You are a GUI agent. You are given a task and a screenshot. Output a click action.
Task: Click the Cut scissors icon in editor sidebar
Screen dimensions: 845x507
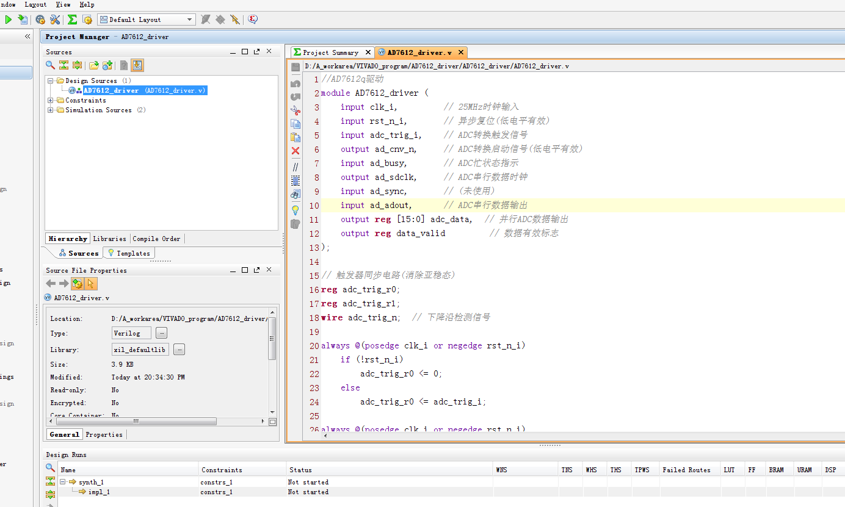296,110
